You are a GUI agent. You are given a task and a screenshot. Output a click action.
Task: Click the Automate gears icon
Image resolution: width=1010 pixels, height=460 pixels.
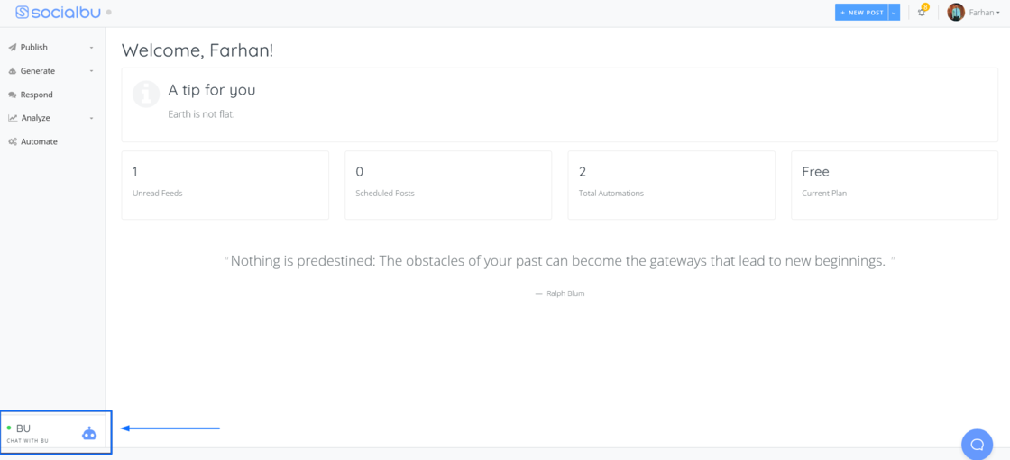point(13,141)
